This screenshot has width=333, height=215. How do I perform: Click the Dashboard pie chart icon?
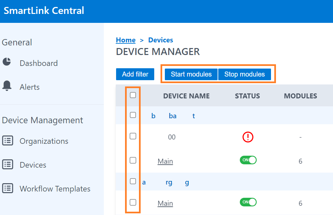click(7, 62)
